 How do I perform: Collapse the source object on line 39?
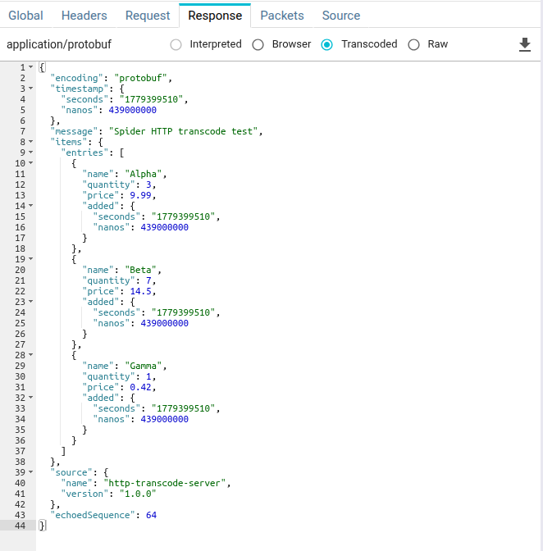[31, 472]
